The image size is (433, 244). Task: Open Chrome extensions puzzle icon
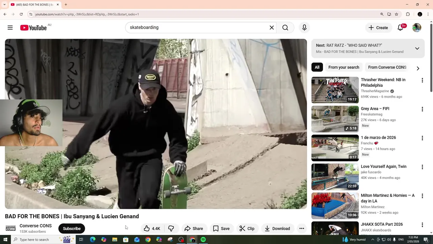408,14
